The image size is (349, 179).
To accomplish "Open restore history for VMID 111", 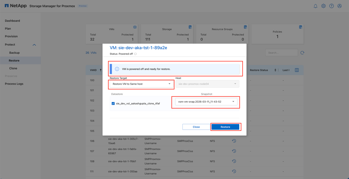I will click(234, 171).
